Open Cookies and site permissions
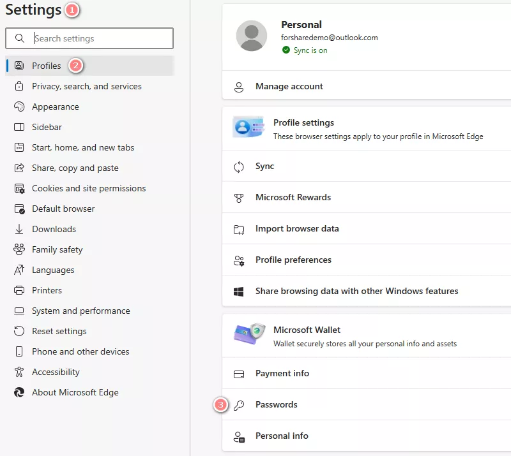 [89, 188]
